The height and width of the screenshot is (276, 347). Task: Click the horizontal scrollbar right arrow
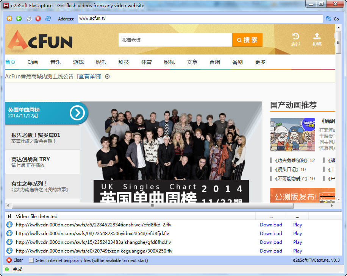click(x=332, y=206)
